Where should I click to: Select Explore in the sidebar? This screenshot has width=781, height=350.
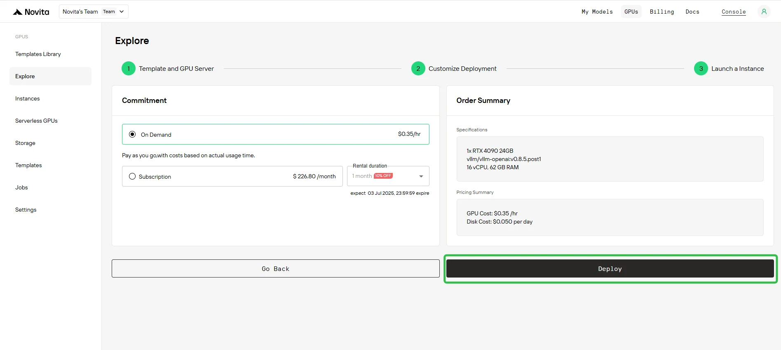click(x=50, y=76)
